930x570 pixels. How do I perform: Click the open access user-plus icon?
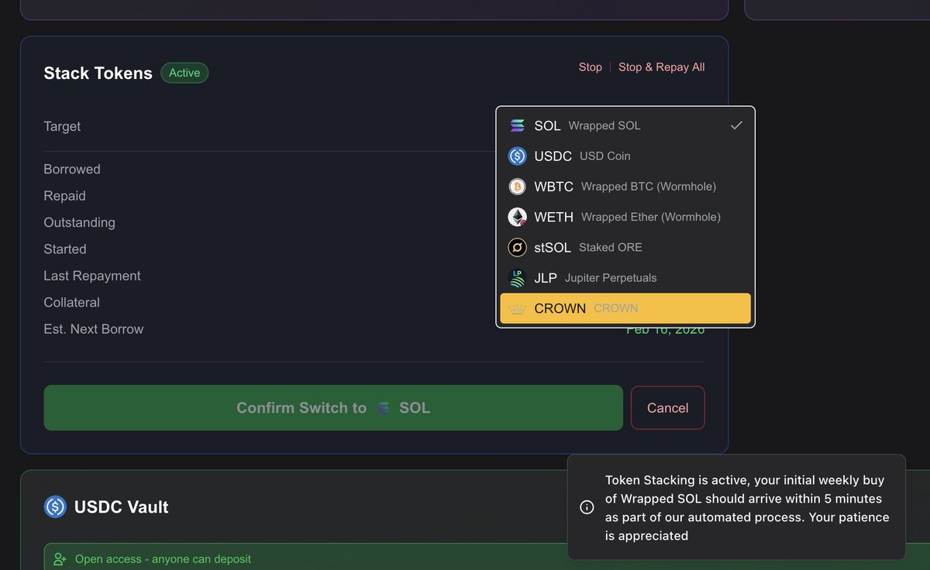(x=60, y=559)
